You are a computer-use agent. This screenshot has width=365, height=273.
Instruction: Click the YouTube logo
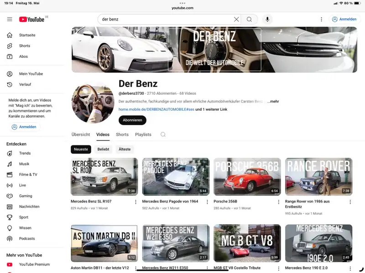(31, 19)
